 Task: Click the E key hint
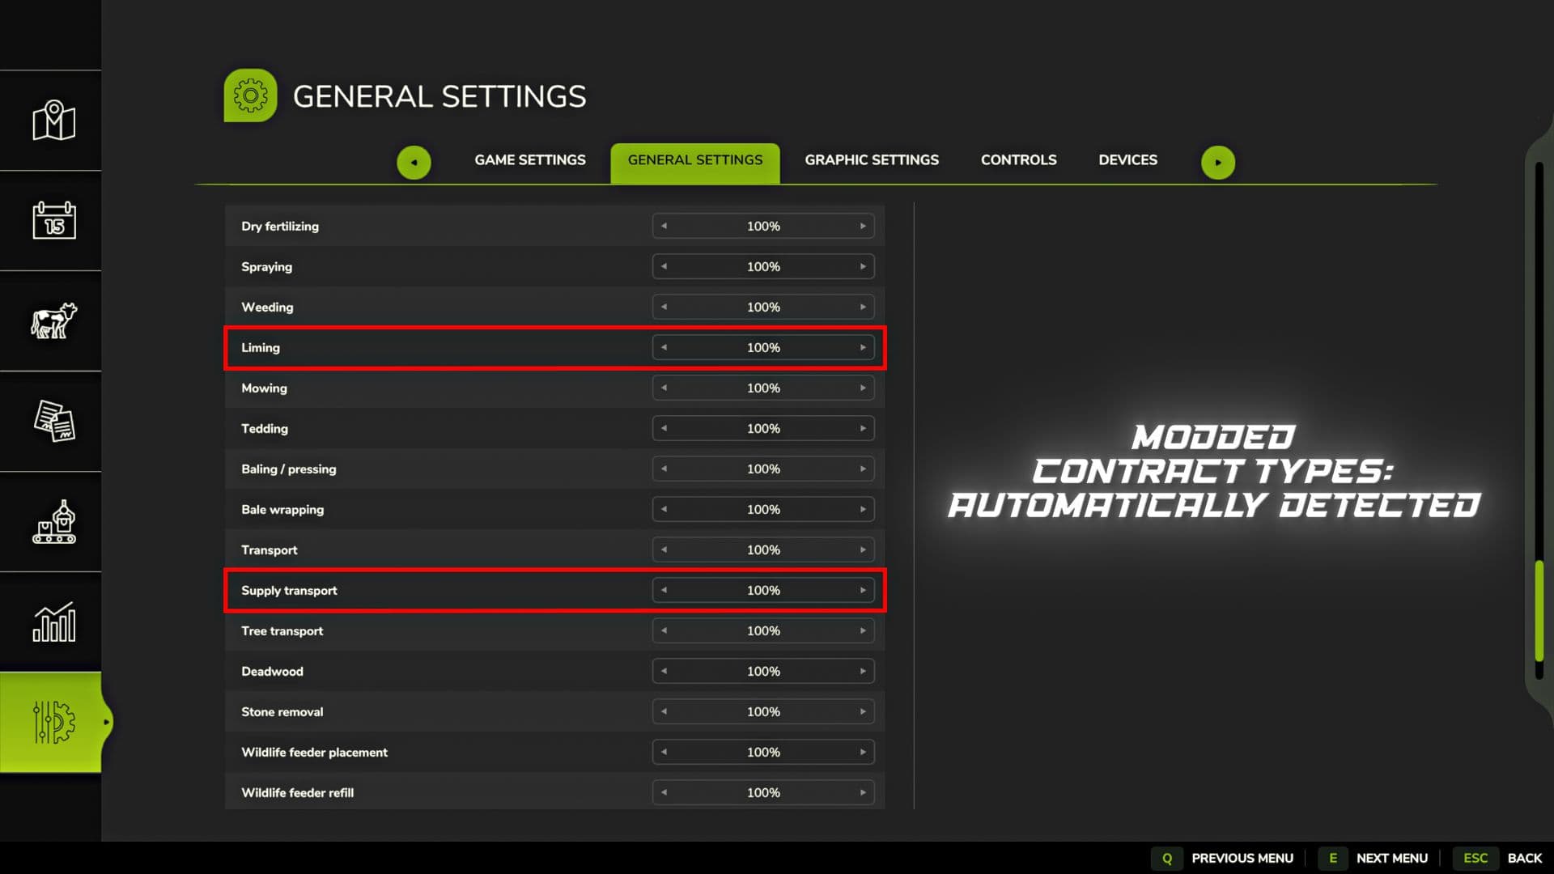[x=1333, y=858]
